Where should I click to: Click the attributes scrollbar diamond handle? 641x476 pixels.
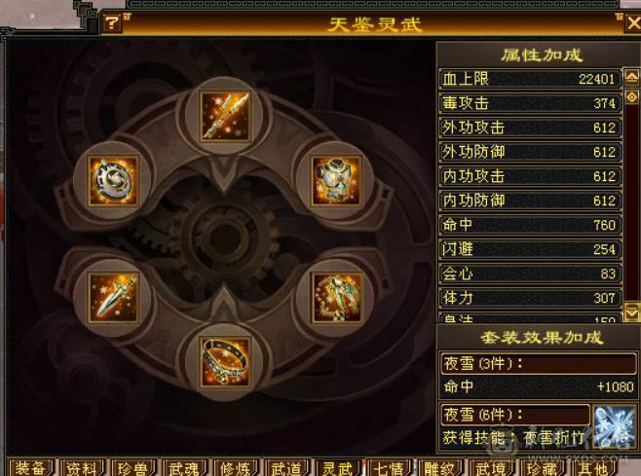tap(631, 97)
